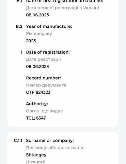Click the B.2 field code label

click(19, 26)
